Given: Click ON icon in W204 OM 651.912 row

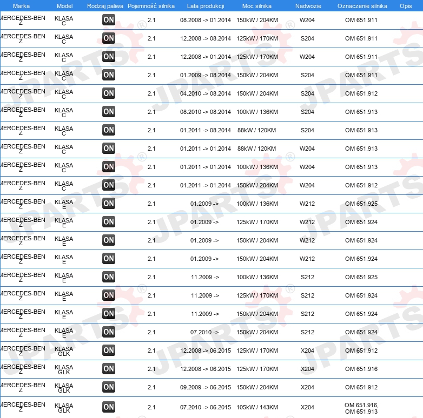Looking at the screenshot, I should click(109, 185).
